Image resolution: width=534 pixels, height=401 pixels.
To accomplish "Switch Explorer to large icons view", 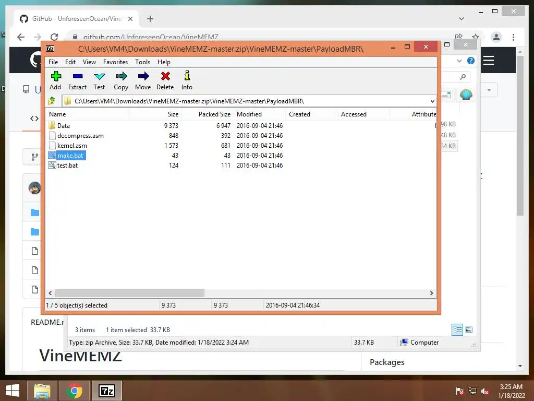I will click(469, 329).
